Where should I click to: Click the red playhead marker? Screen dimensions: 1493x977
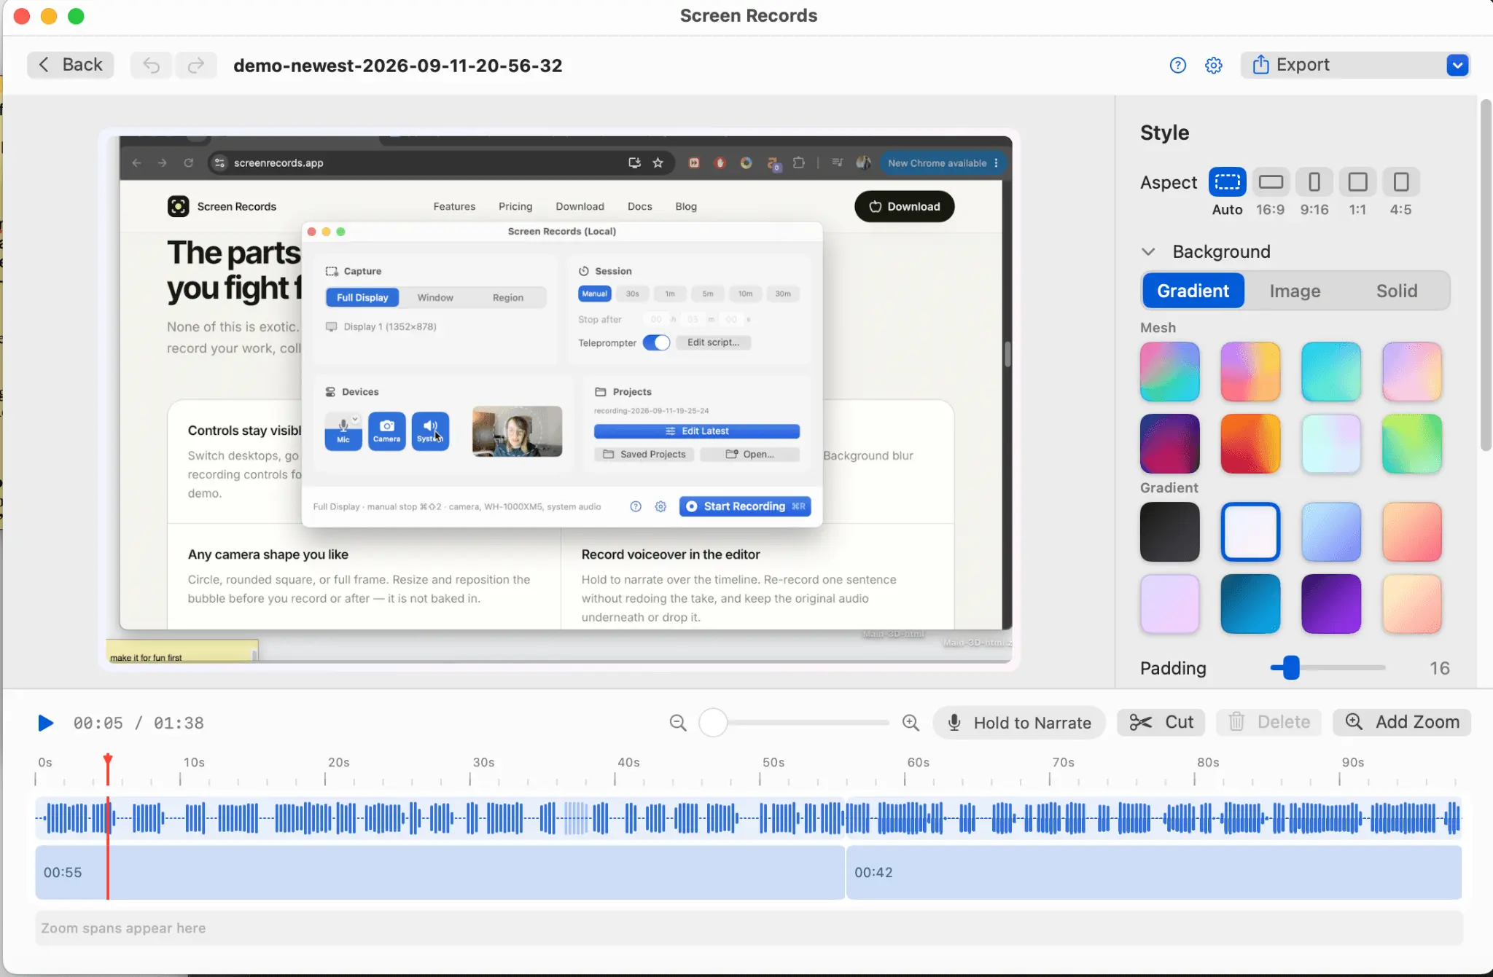(108, 759)
